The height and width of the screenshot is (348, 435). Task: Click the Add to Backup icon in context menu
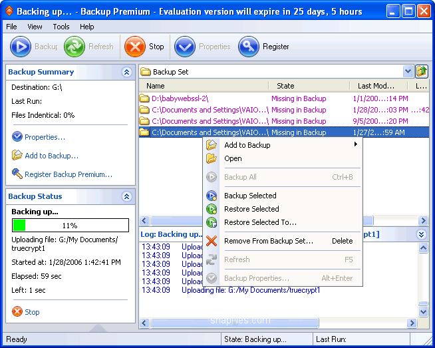[212, 145]
